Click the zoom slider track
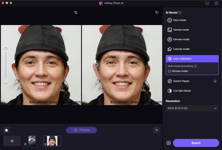 click(x=6, y=64)
